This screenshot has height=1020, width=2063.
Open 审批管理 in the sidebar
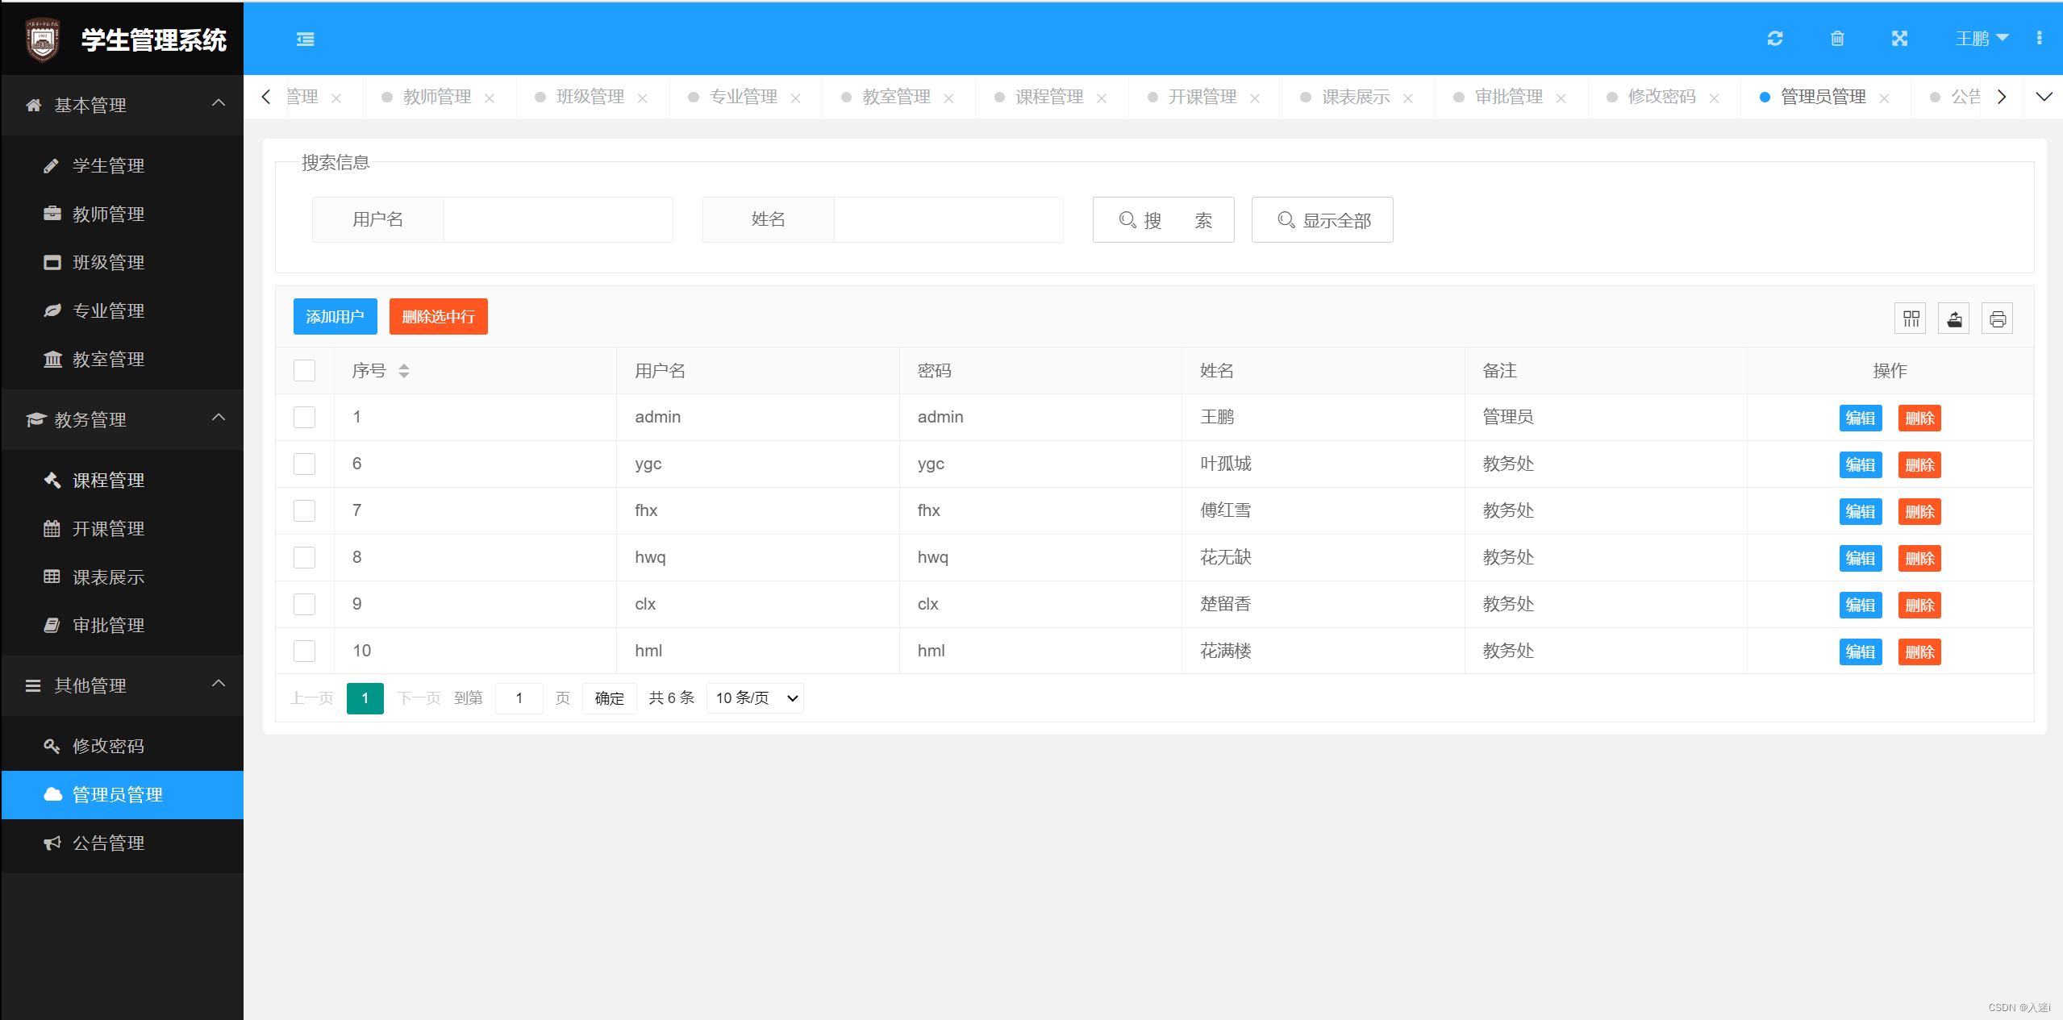pyautogui.click(x=123, y=626)
